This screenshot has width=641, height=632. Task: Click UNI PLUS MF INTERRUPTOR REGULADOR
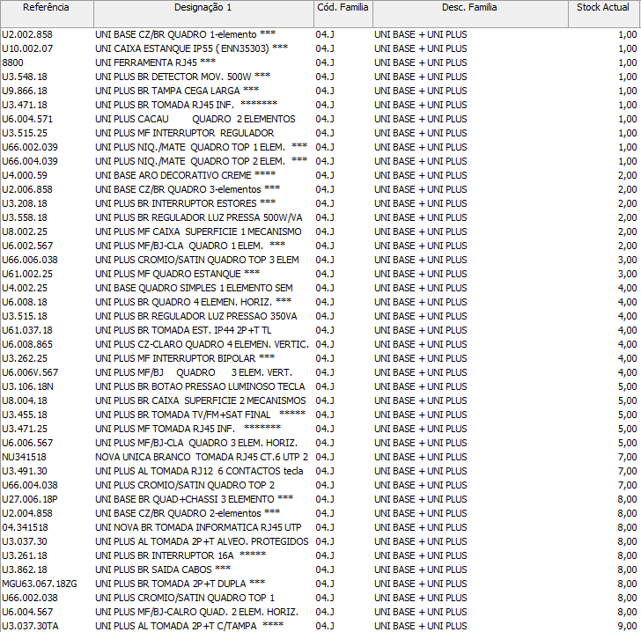pos(185,133)
